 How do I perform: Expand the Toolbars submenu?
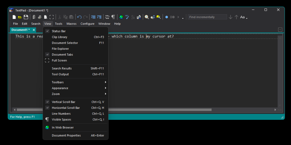76,82
